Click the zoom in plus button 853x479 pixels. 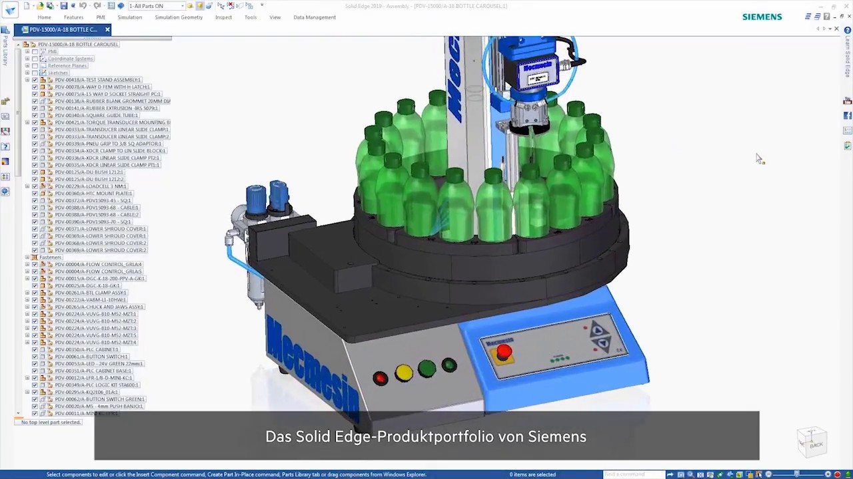tap(828, 474)
